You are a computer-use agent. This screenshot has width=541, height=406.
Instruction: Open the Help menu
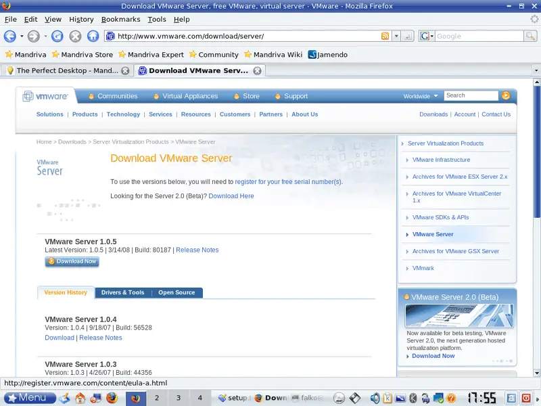click(181, 20)
